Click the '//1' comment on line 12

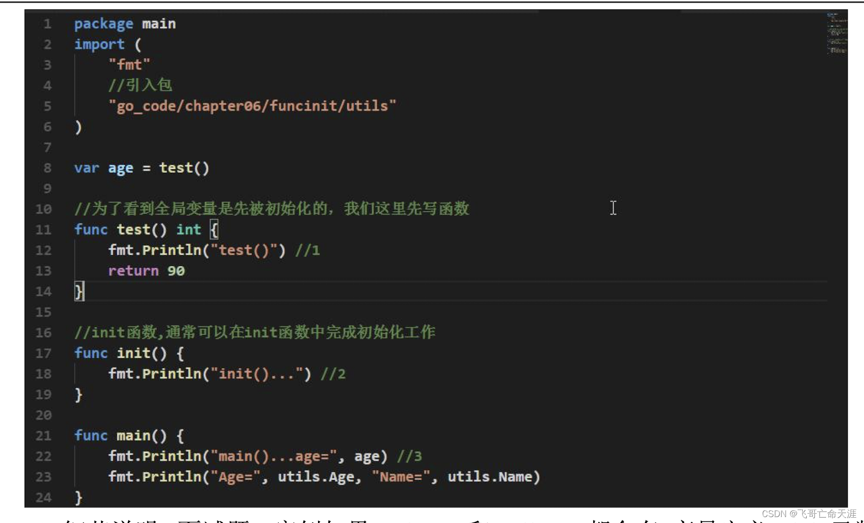(x=307, y=250)
